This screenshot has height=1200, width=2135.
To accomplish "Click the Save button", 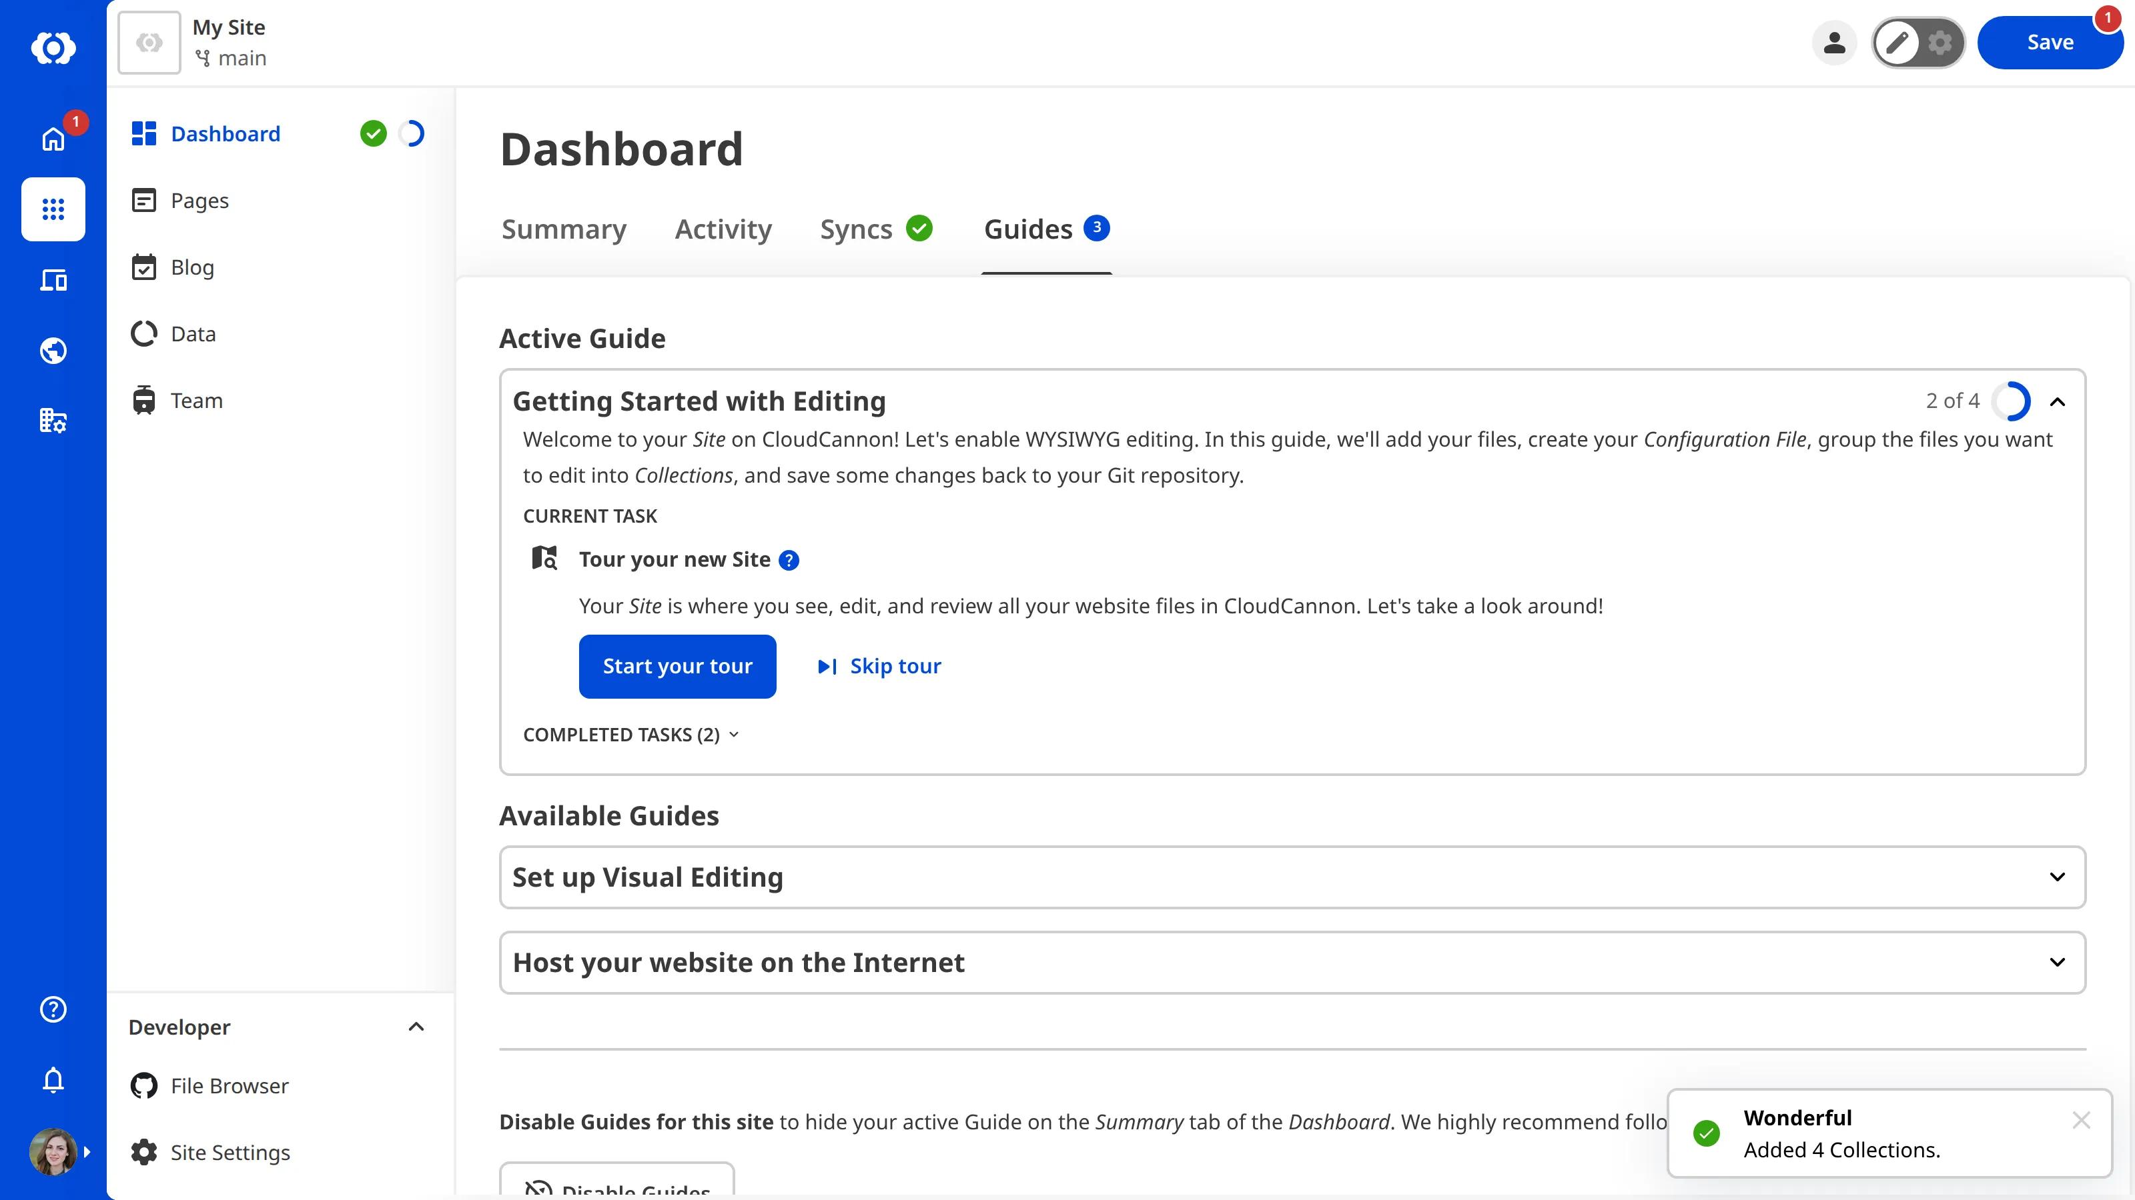I will (2050, 42).
